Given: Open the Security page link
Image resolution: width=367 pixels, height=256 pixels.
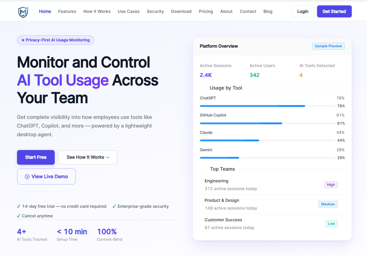Looking at the screenshot, I should [x=155, y=11].
